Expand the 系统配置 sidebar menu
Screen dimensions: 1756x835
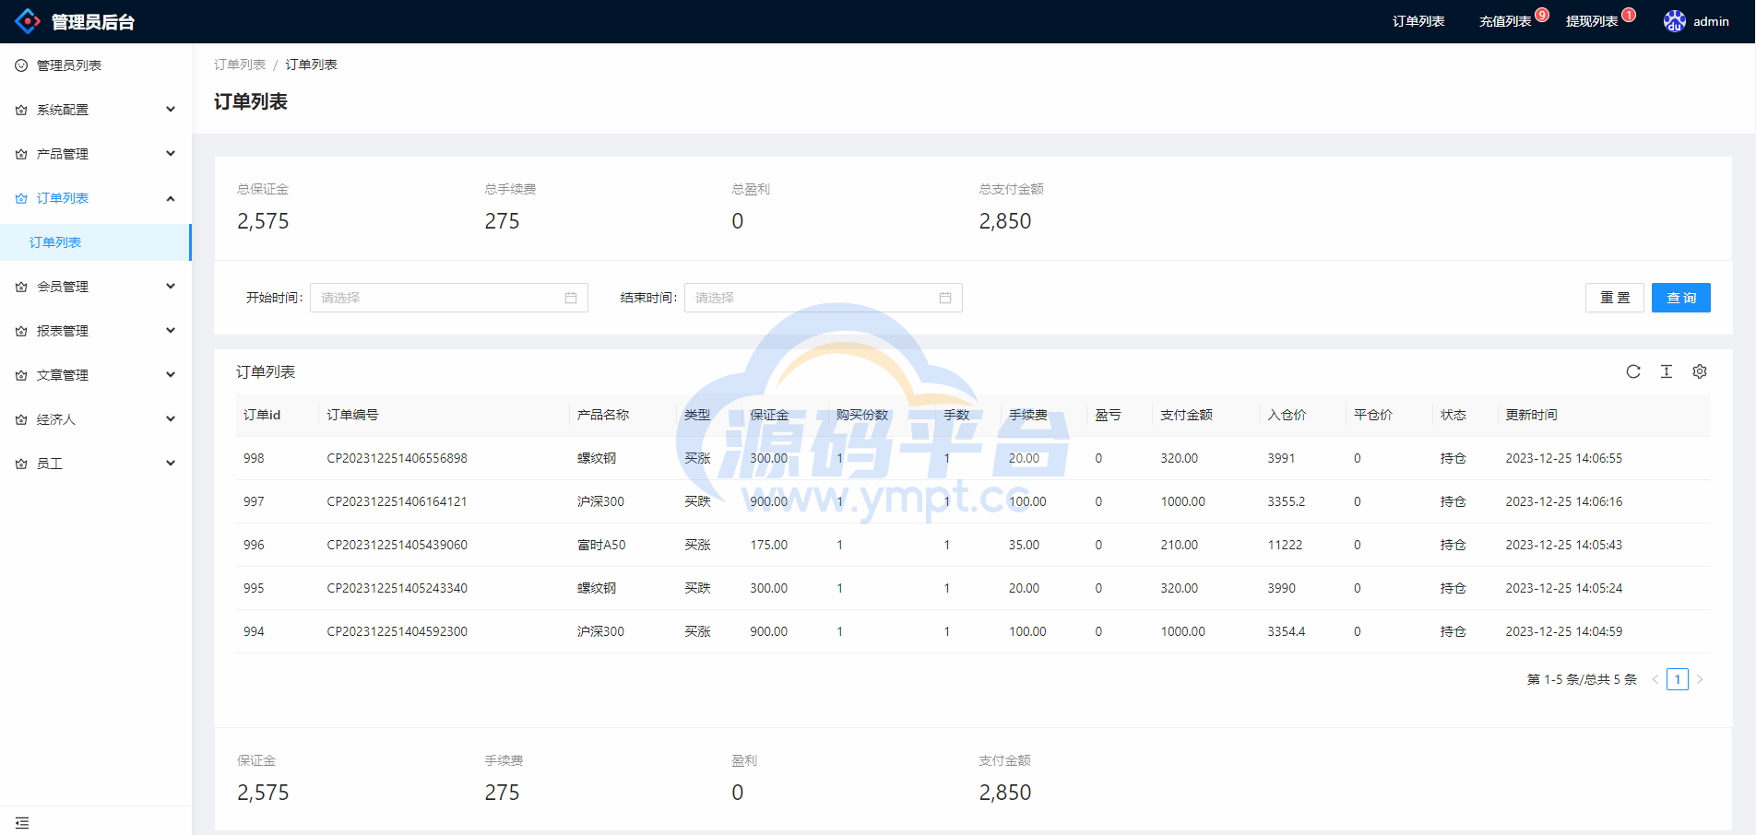(96, 110)
